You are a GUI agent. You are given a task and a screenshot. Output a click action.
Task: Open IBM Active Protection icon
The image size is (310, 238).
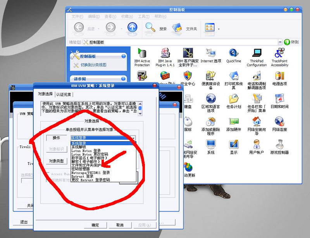tap(142, 57)
